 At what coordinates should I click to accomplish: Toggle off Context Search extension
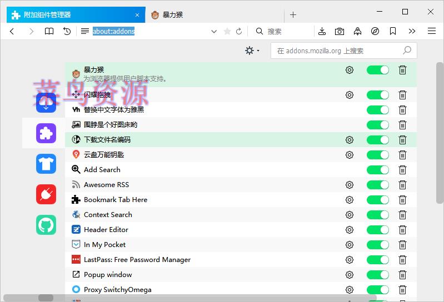(x=378, y=215)
